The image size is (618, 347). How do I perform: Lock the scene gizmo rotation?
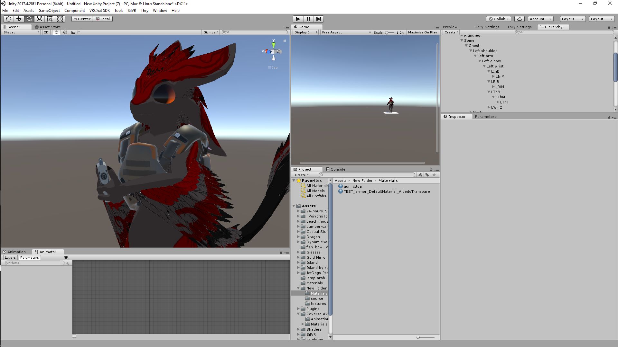coord(285,40)
